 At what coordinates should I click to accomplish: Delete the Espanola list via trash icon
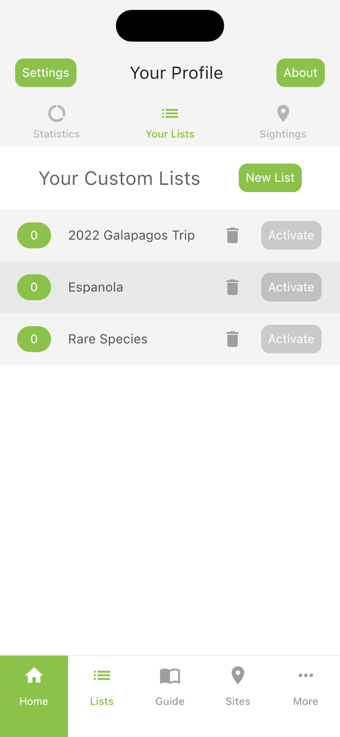click(233, 287)
